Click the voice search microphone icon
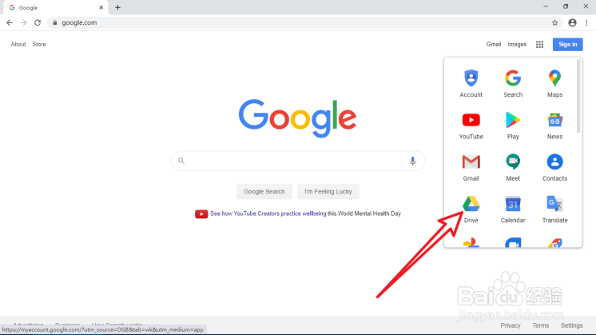Screen dimensions: 596x335 point(412,161)
